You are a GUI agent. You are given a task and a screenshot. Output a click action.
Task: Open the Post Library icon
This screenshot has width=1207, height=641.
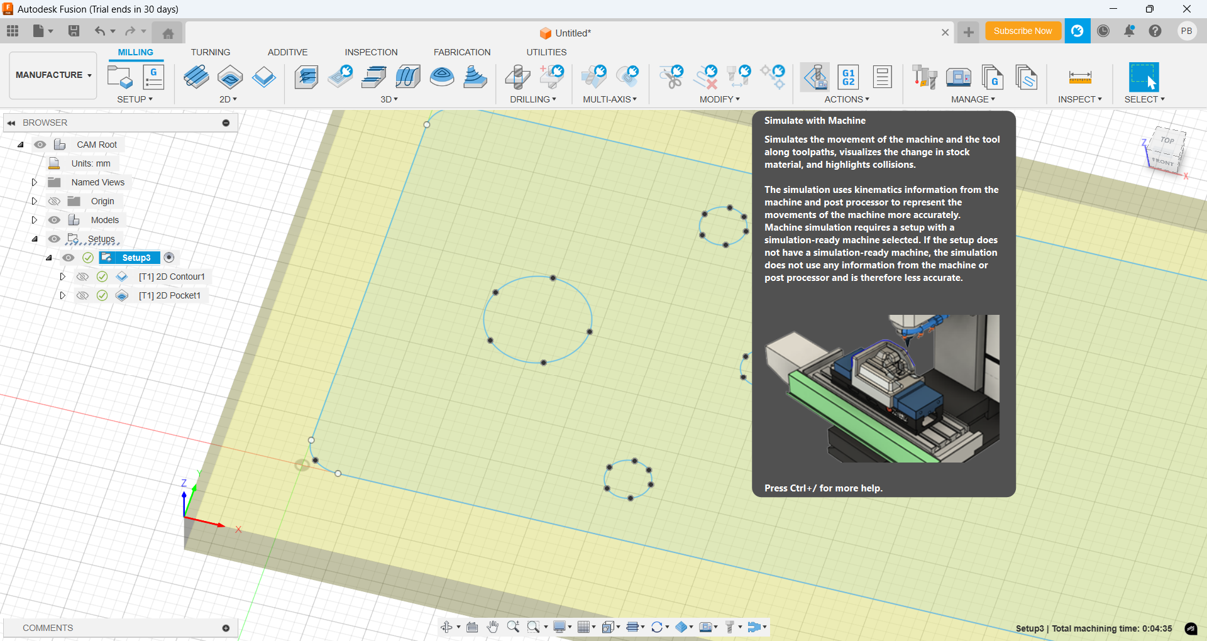point(993,77)
